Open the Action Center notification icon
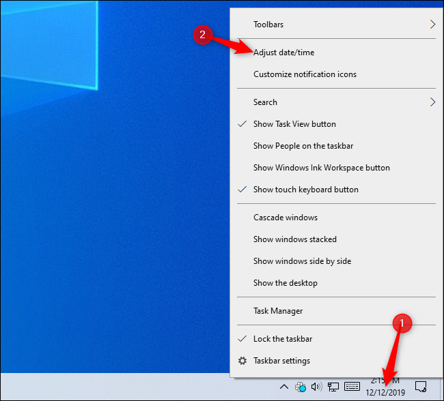The image size is (444, 401). tap(421, 387)
